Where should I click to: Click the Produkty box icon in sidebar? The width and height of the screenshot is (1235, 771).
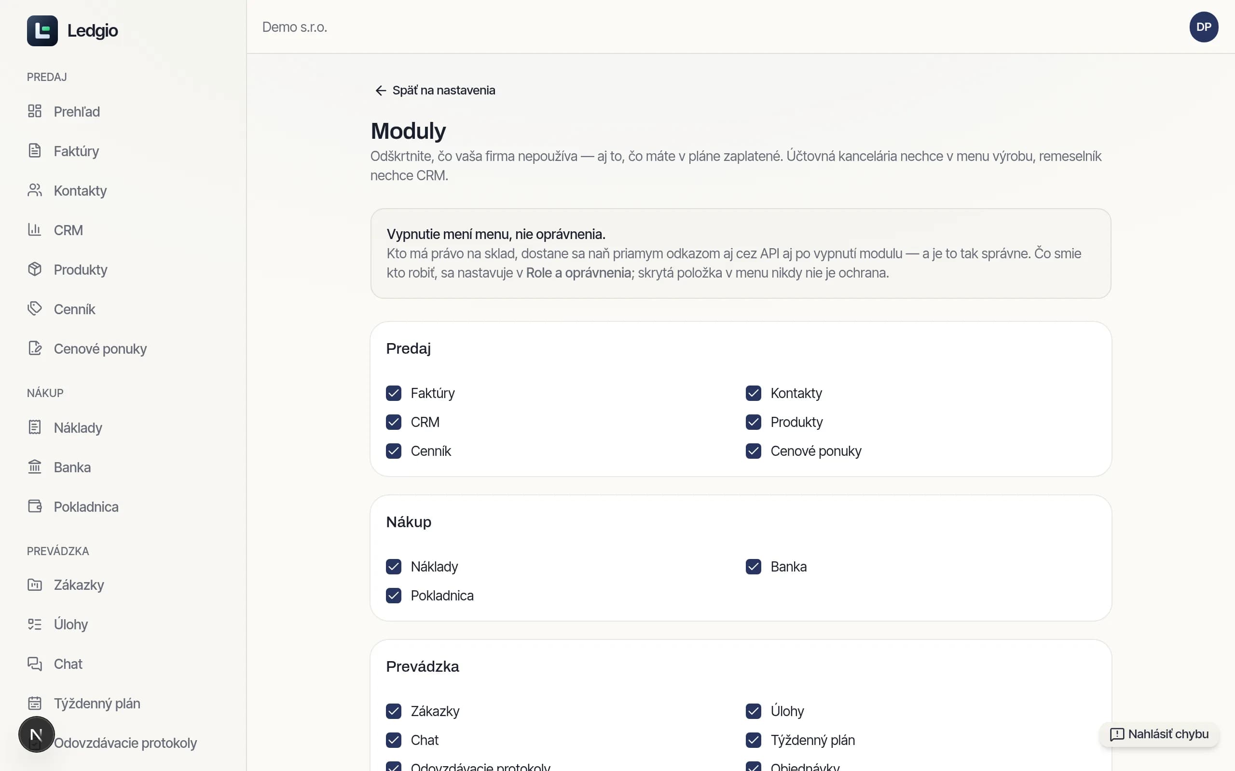point(35,269)
